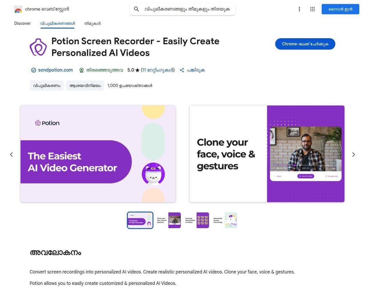365x292 pixels.
Task: Click the featured award badge icon
Action: pyautogui.click(x=81, y=70)
